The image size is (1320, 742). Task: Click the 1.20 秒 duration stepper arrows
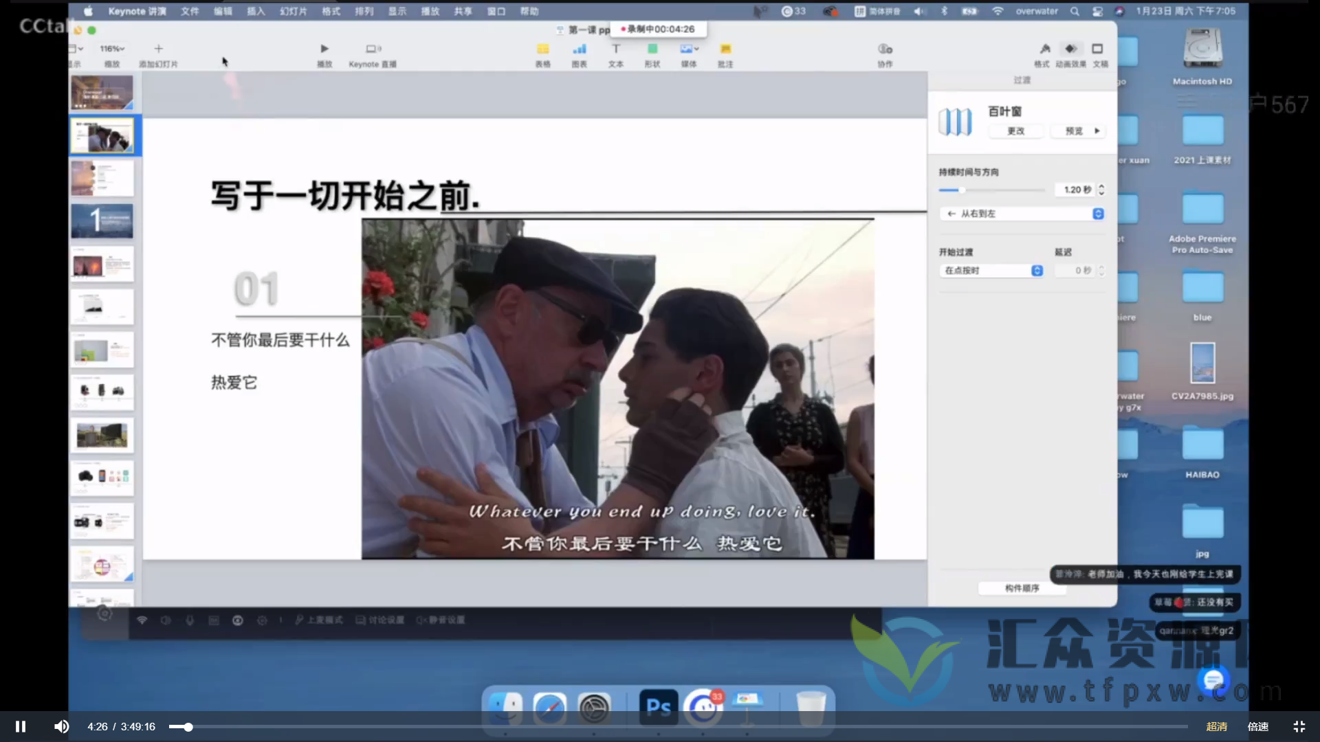(1101, 190)
